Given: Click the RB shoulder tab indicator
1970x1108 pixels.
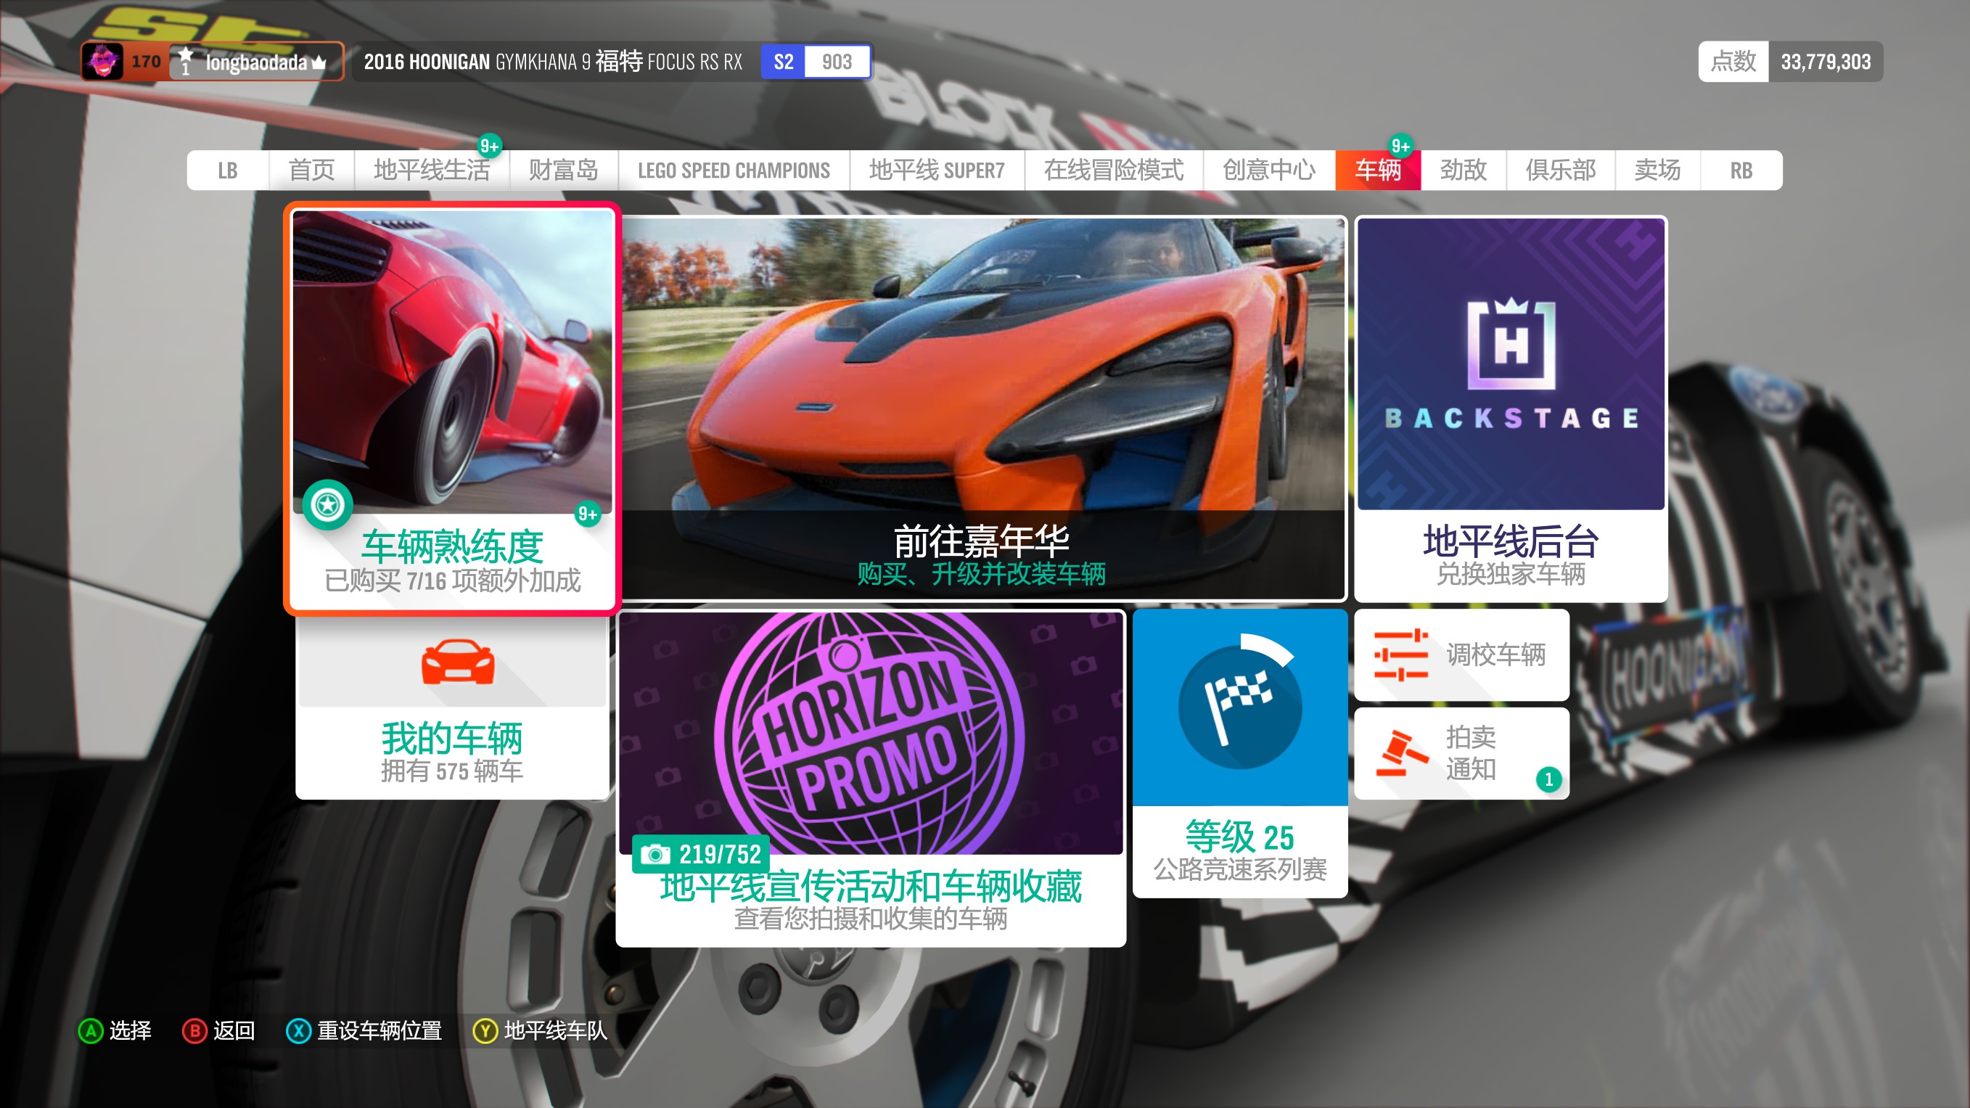Looking at the screenshot, I should [x=1740, y=170].
